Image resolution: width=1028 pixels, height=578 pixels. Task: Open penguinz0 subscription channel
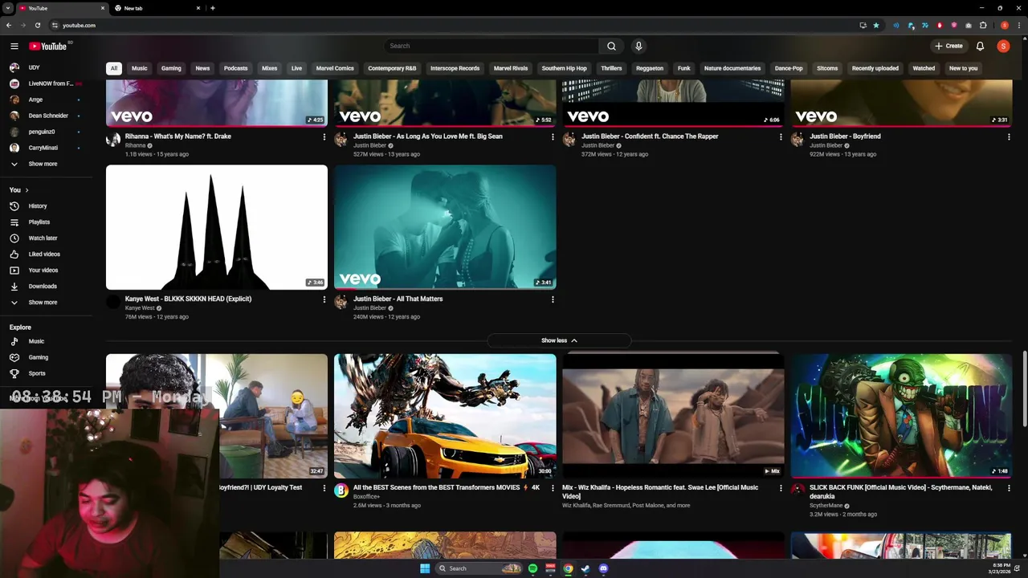pyautogui.click(x=48, y=132)
